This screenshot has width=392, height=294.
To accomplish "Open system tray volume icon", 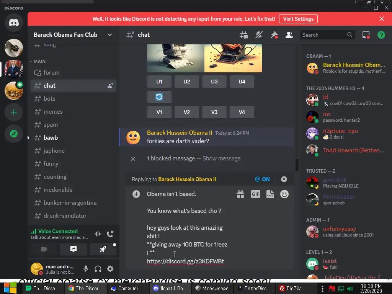I will coord(350,289).
